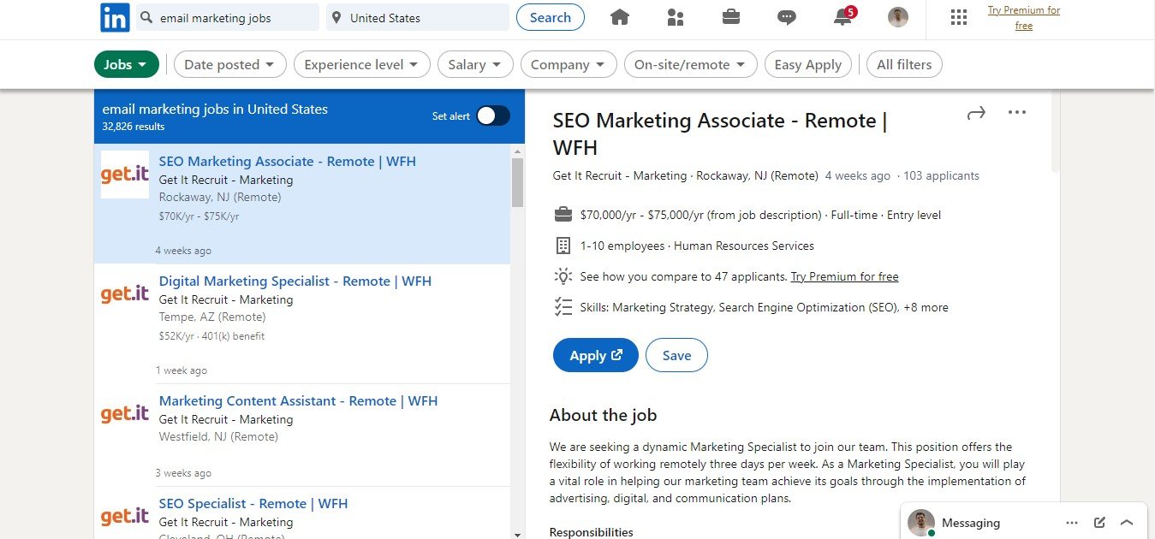This screenshot has height=539, width=1155.
Task: Open the Messaging chat bubble icon
Action: click(x=787, y=17)
